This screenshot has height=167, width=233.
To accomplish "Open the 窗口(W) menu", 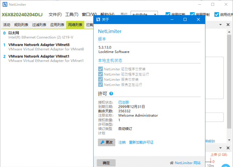I will (x=89, y=15).
